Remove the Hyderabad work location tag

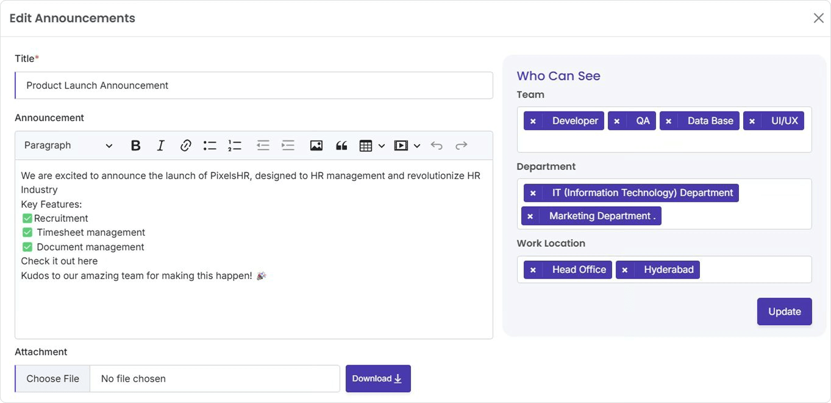tap(625, 270)
